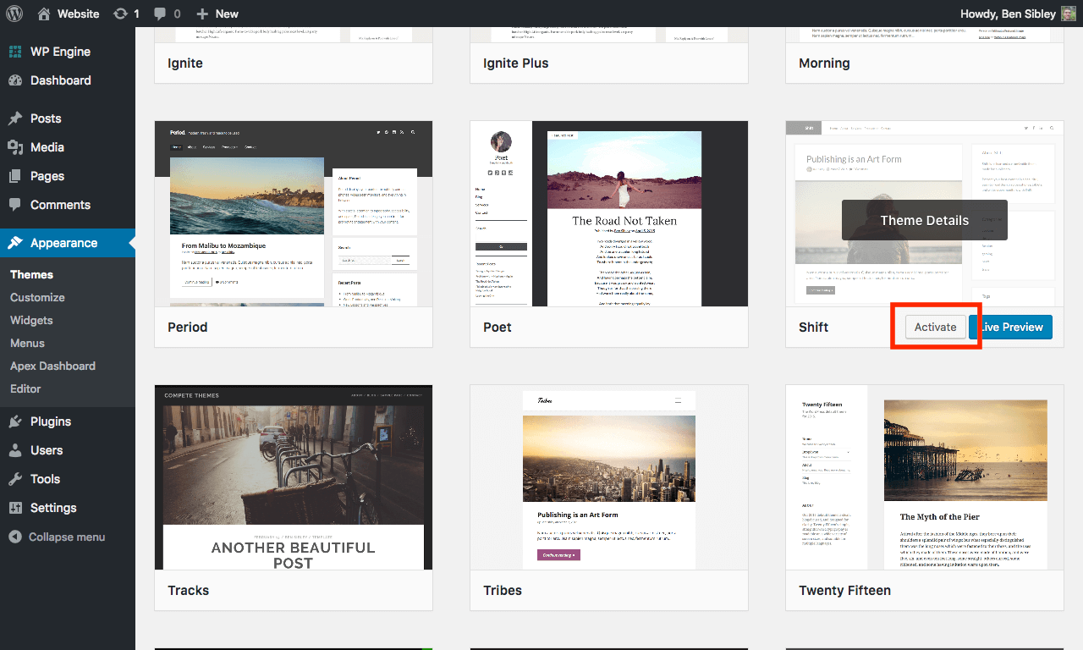Open the New content dropdown
1083x650 pixels.
pos(217,14)
